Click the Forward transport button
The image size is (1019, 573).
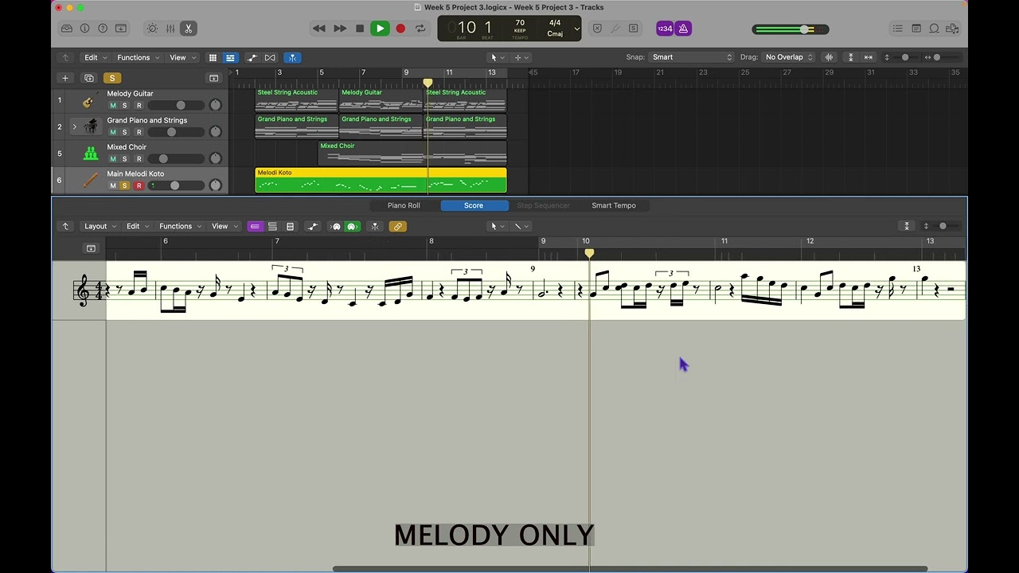tap(340, 29)
